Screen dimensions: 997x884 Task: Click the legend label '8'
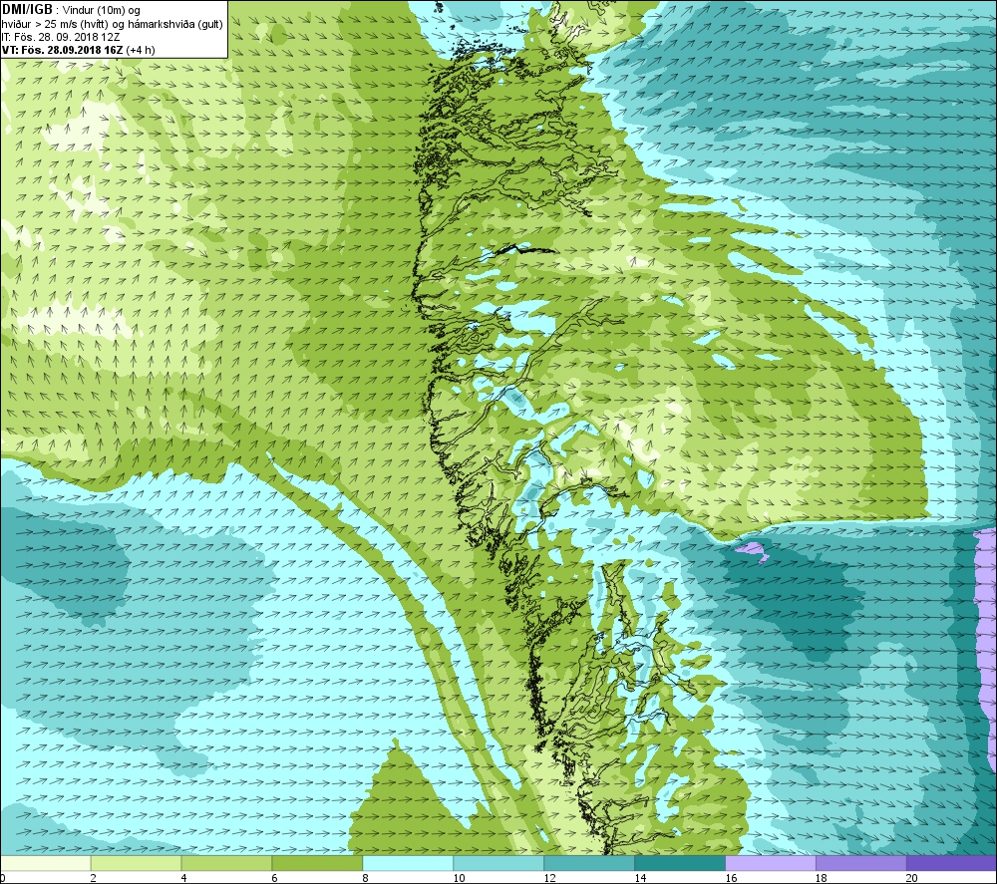(x=366, y=878)
